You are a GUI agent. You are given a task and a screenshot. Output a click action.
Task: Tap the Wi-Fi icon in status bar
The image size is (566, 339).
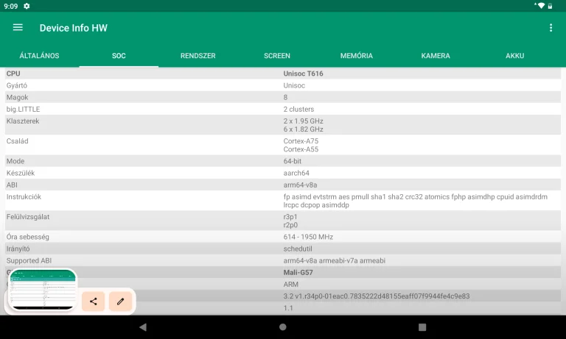pyautogui.click(x=541, y=6)
